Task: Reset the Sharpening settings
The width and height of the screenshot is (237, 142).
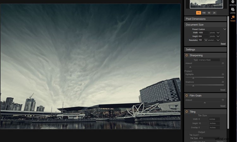Action: 223,90
